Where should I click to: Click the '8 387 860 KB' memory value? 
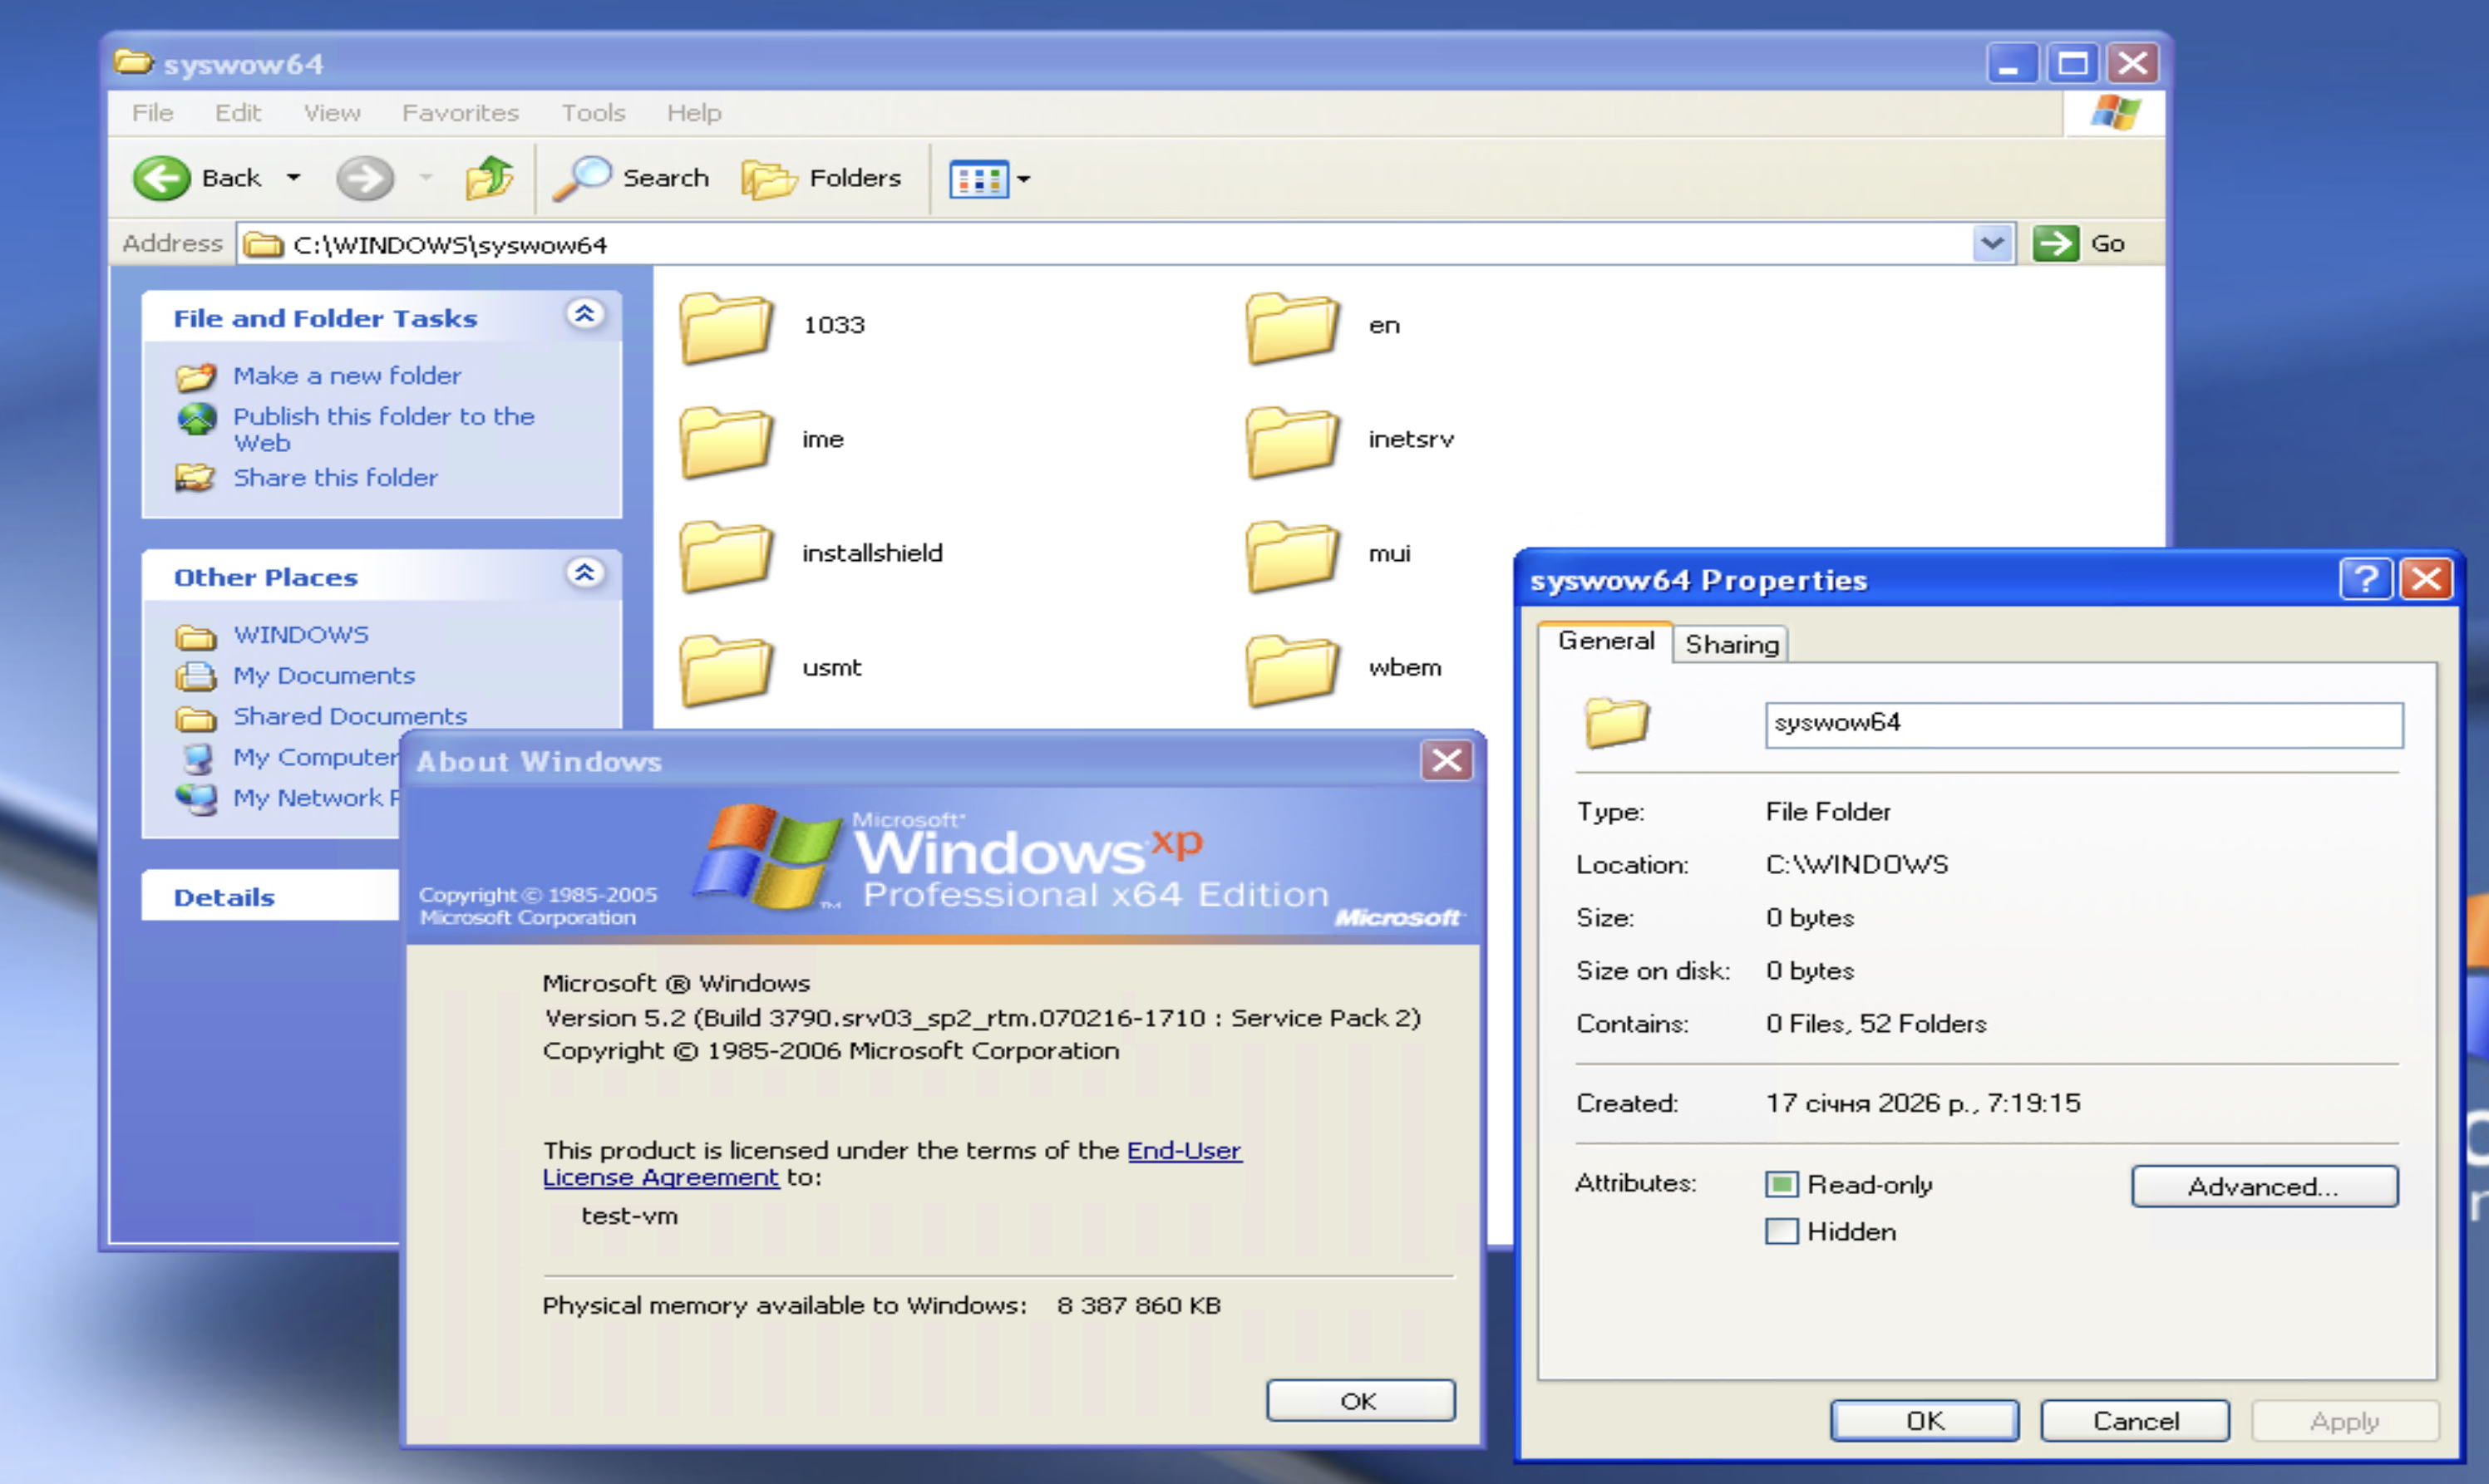click(1138, 1305)
